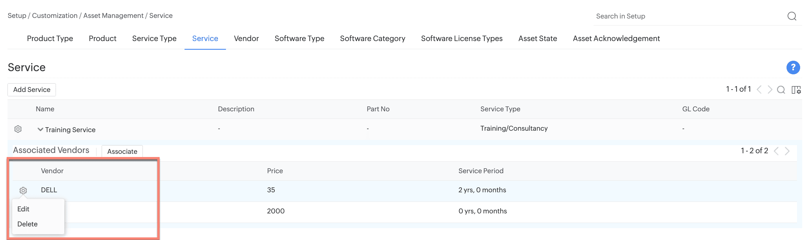This screenshot has height=240, width=810.
Task: Go to next page of associated vendors
Action: pyautogui.click(x=787, y=151)
